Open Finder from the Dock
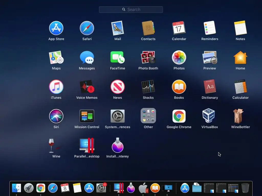 [x=16, y=188]
